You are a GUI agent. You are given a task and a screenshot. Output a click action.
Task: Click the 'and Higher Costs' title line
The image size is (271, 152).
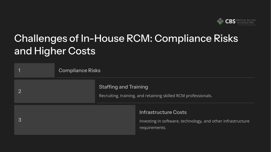[x=55, y=51]
